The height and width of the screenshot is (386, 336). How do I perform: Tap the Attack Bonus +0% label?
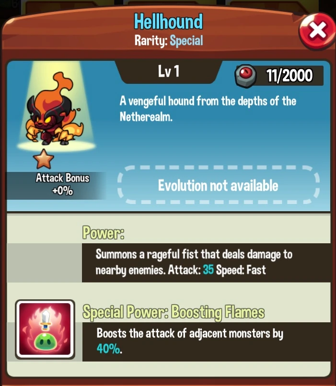pyautogui.click(x=62, y=184)
